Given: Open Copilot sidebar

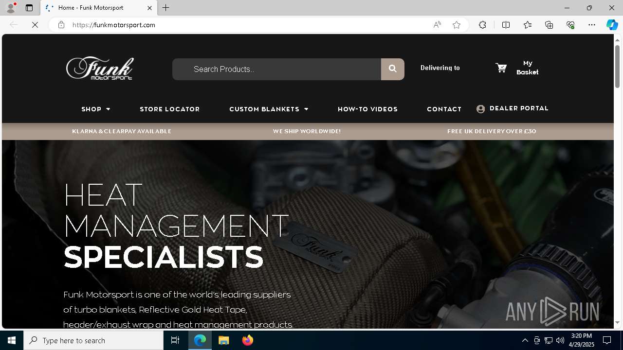Looking at the screenshot, I should coord(612,25).
